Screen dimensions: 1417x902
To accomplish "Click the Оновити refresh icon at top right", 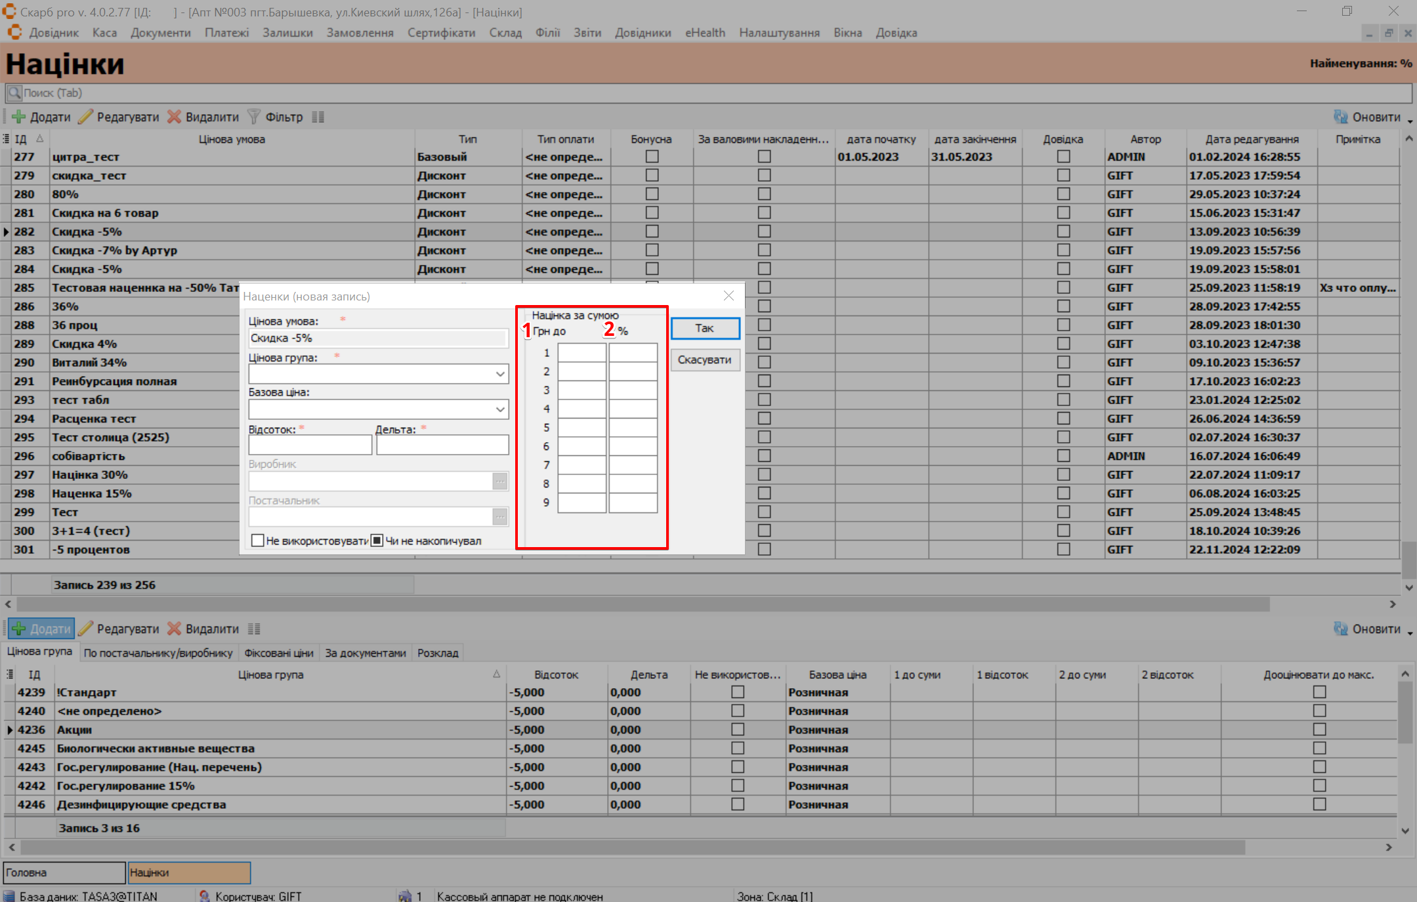I will click(1340, 117).
